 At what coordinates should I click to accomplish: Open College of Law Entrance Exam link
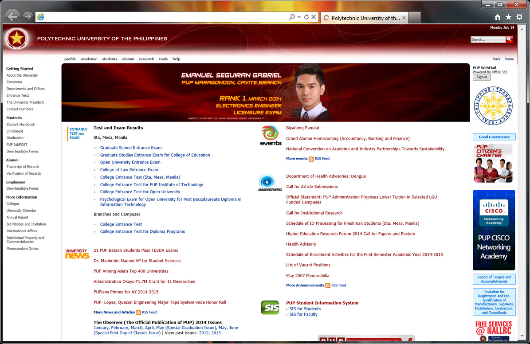(129, 170)
